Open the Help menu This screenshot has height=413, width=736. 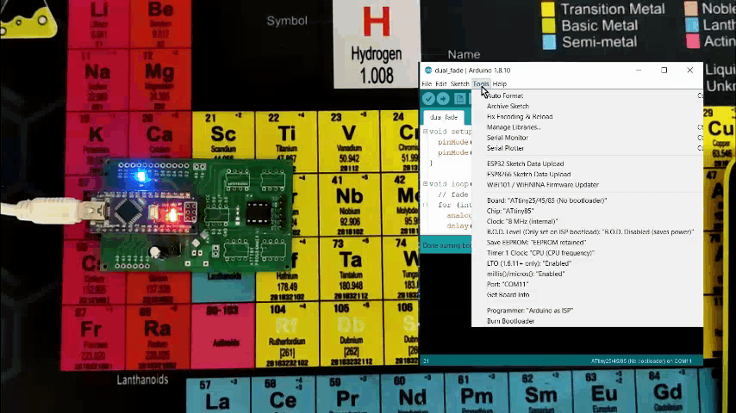(x=500, y=84)
